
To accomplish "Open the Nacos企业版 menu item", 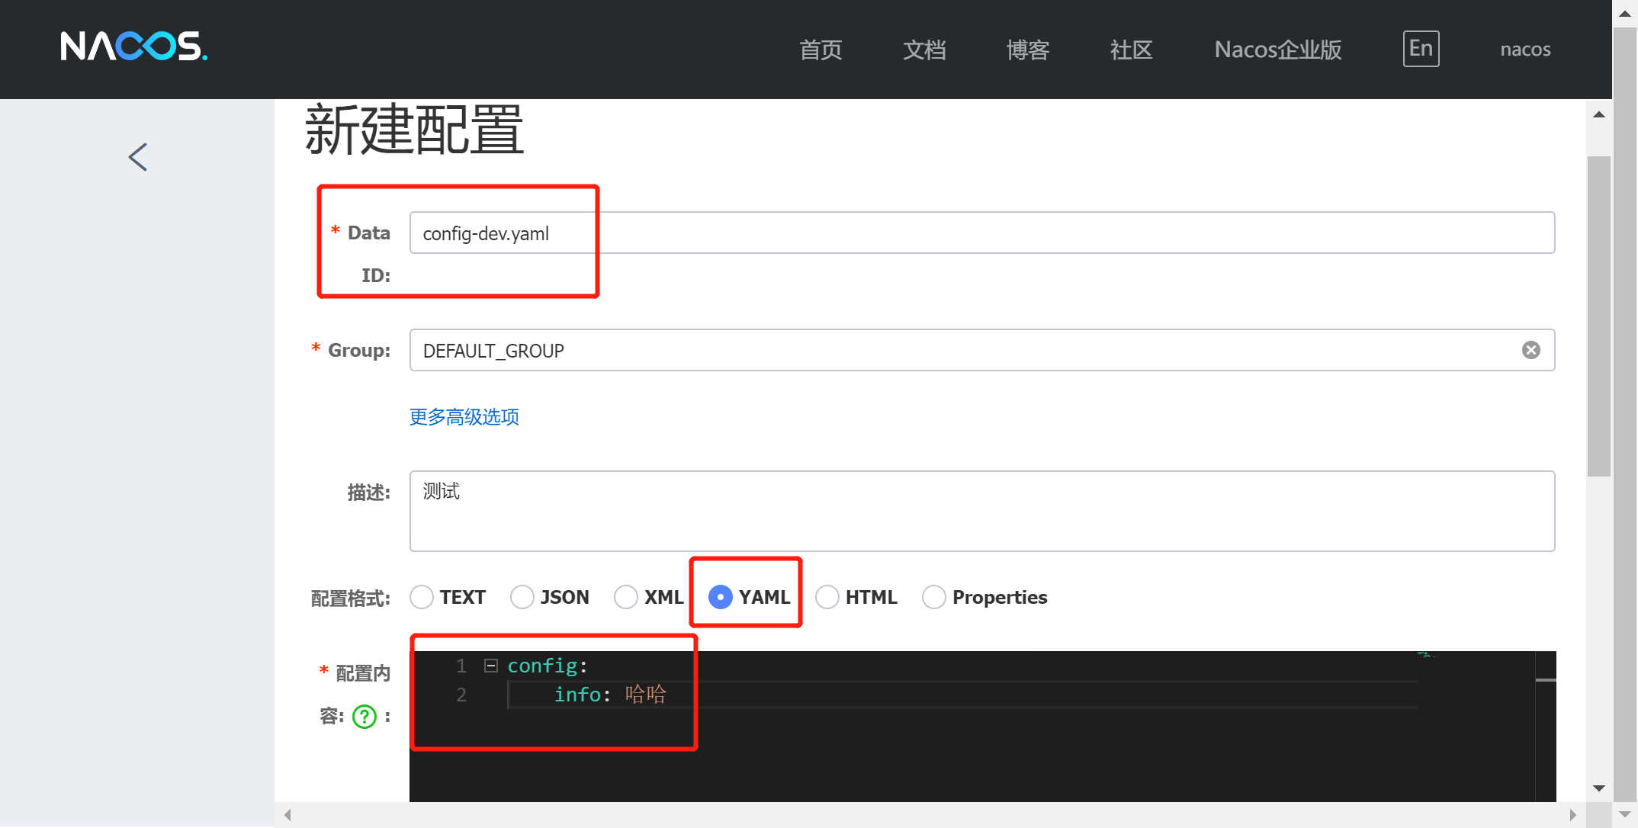I will point(1278,50).
